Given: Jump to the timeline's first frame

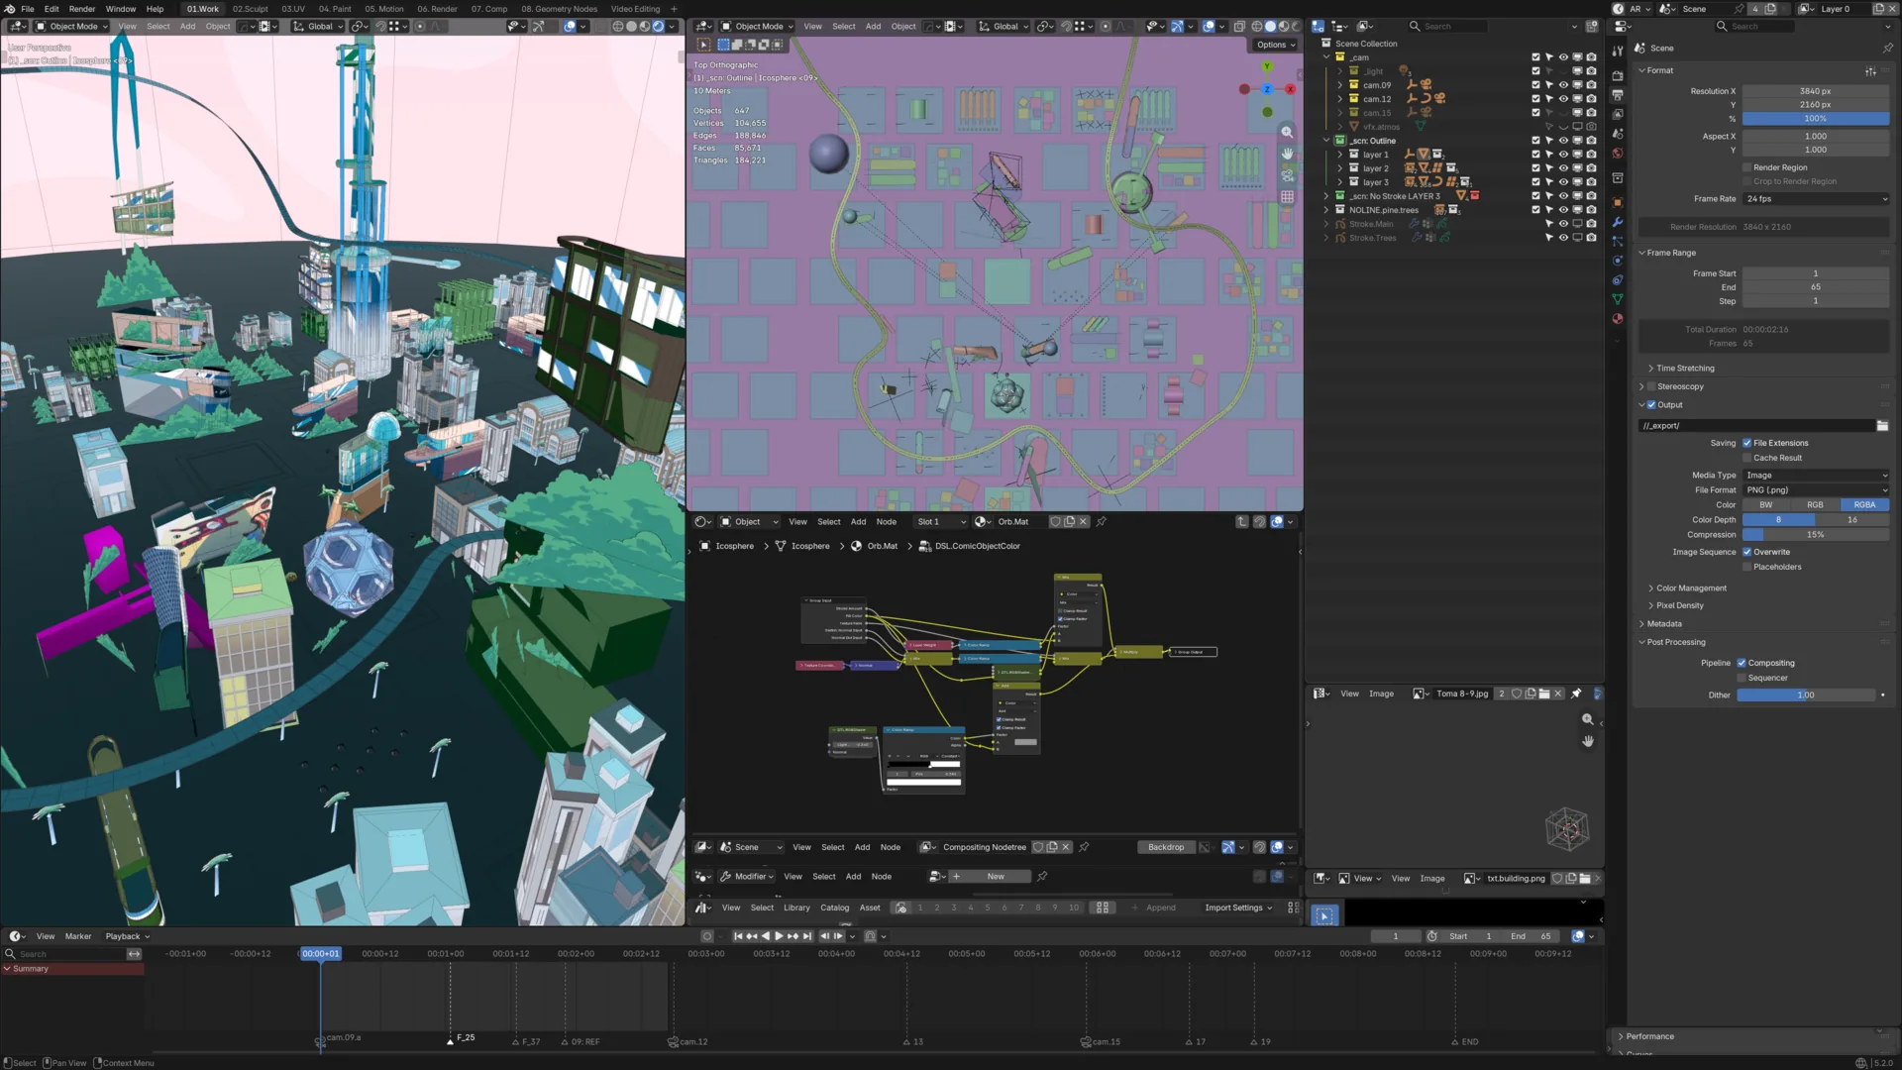Looking at the screenshot, I should coord(737,936).
